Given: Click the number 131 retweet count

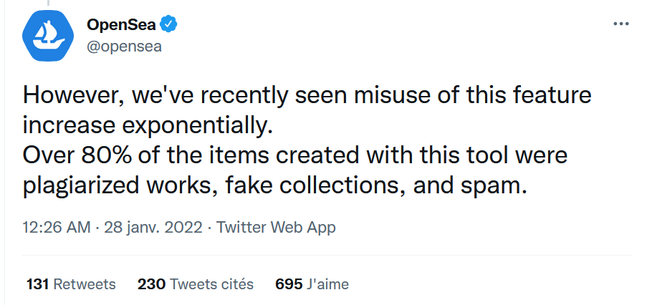Looking at the screenshot, I should 37,284.
